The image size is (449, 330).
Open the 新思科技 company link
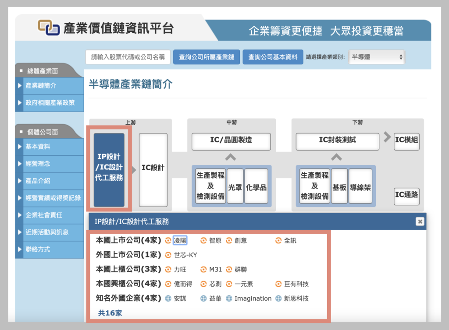tap(296, 298)
